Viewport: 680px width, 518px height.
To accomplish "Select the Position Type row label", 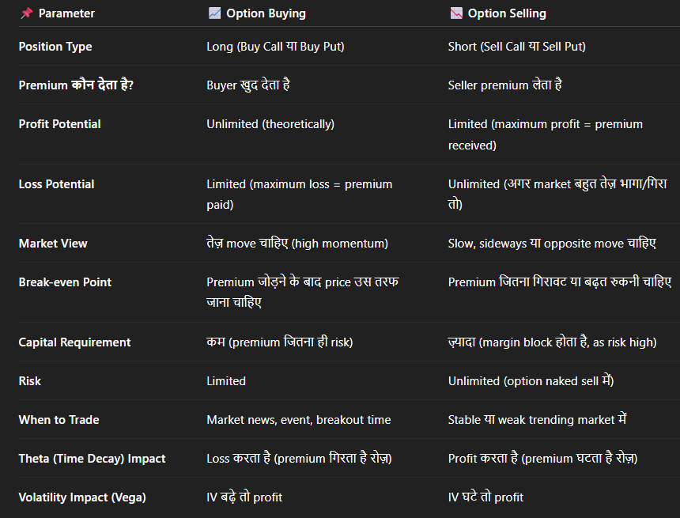I will tap(55, 47).
